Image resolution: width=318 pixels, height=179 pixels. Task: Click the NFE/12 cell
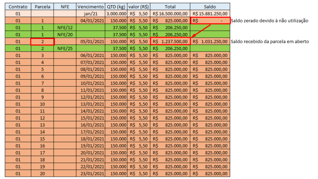(x=65, y=27)
